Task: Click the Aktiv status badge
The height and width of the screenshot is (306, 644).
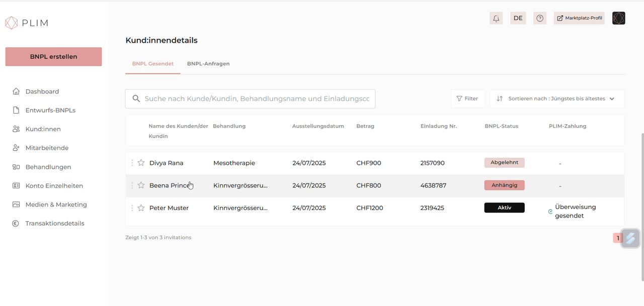Action: 505,208
